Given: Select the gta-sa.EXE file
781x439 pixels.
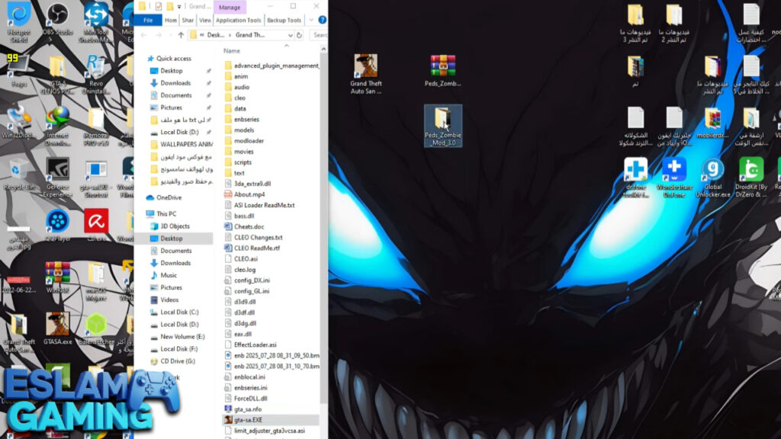Looking at the screenshot, I should (249, 420).
